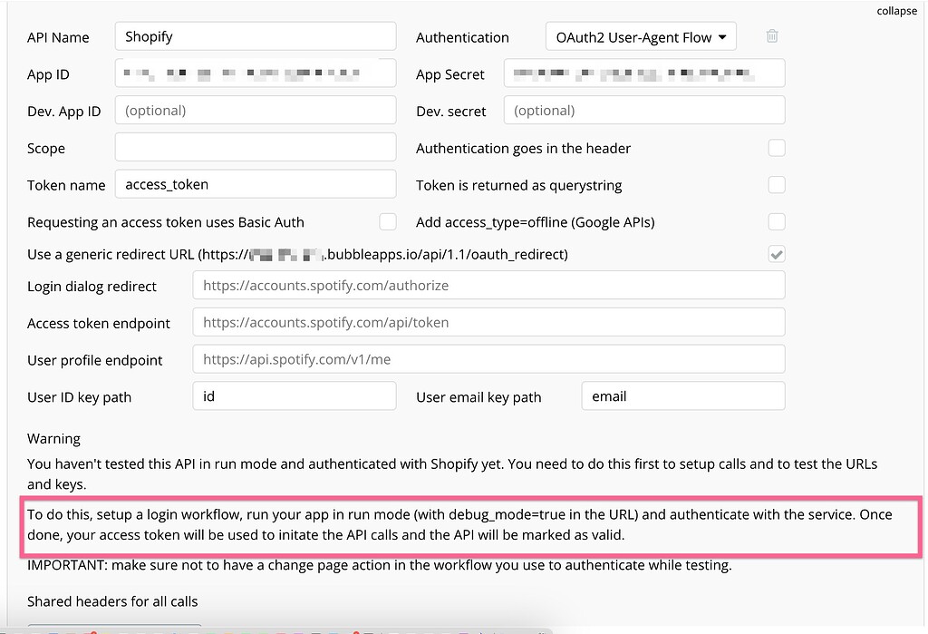Image resolution: width=928 pixels, height=634 pixels.
Task: Collapse the Shopify API configuration panel
Action: (896, 11)
